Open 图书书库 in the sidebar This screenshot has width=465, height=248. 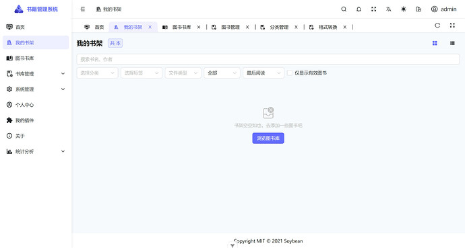[x=36, y=58]
